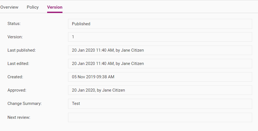Click the 'Created:' label
Viewport: 258px width, 131px height.
[x=15, y=77]
